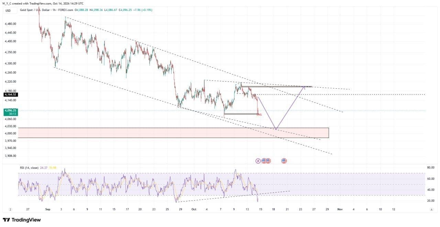The width and height of the screenshot is (440, 227).
Task: Click the 3,908.00 price axis label
Action: (11, 156)
